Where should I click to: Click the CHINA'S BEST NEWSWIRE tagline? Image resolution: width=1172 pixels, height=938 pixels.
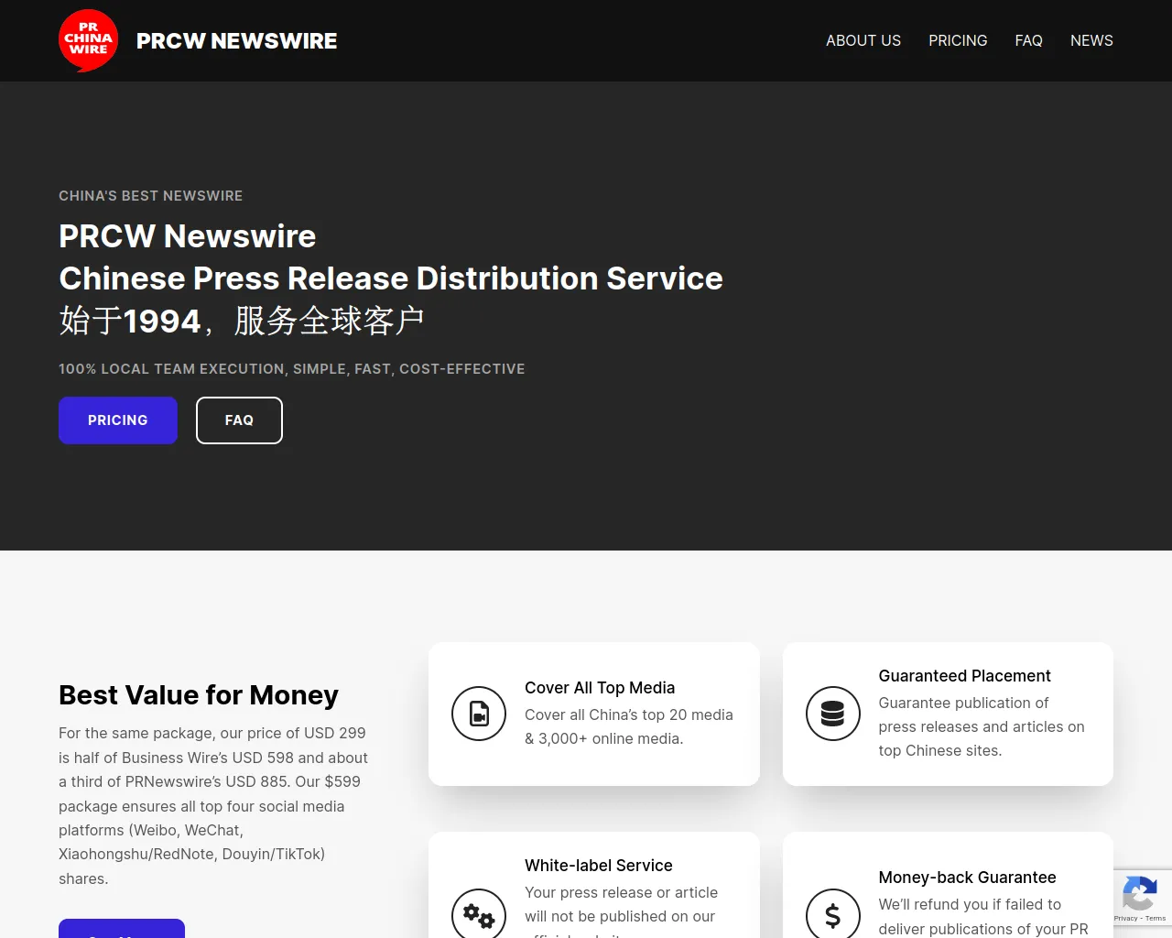tap(151, 196)
